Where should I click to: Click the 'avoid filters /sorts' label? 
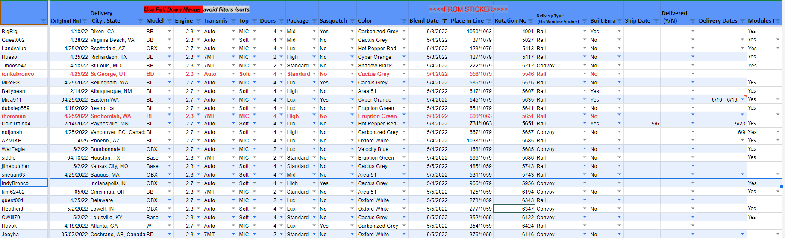pyautogui.click(x=226, y=9)
